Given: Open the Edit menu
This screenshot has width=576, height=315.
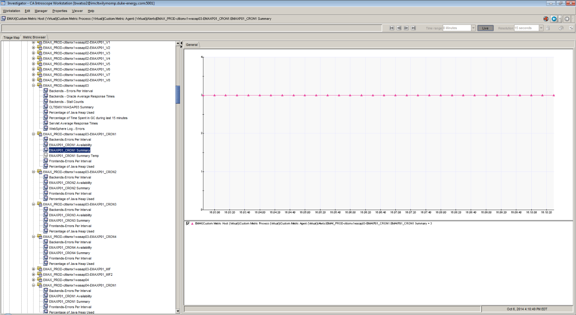Looking at the screenshot, I should (27, 11).
